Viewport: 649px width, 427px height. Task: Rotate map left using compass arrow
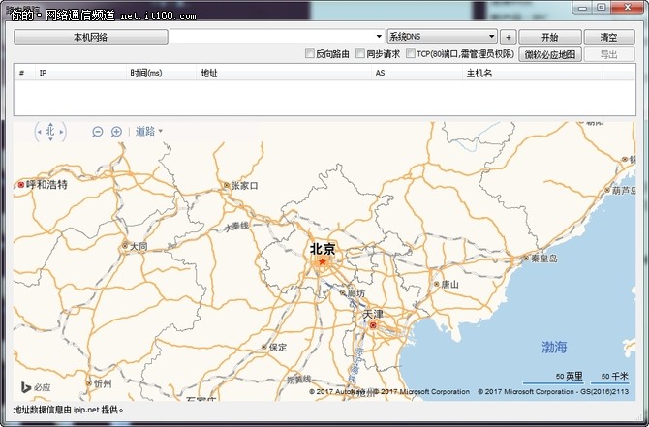pos(37,131)
